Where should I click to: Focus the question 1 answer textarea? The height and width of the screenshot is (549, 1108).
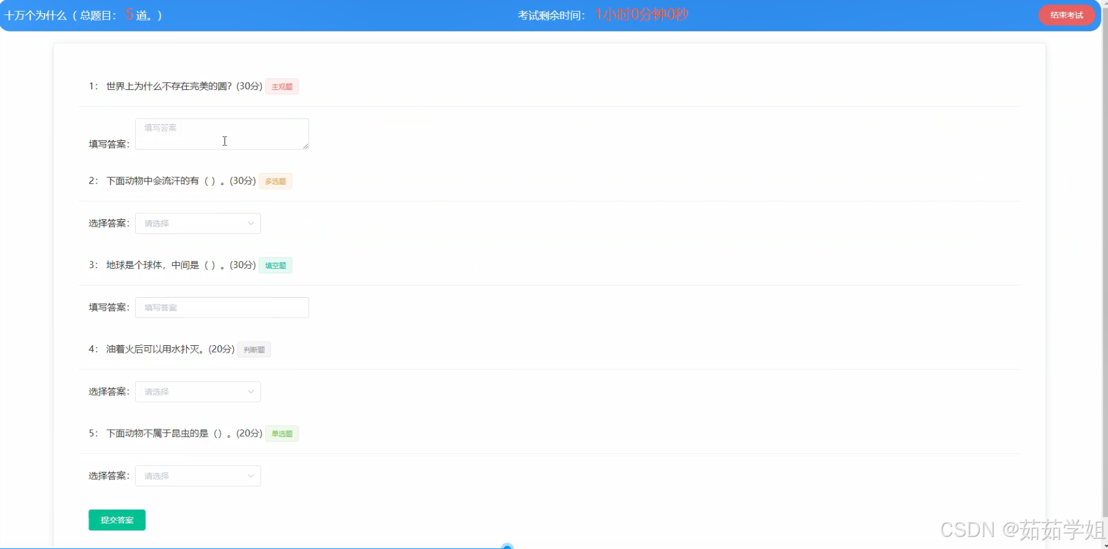(222, 134)
